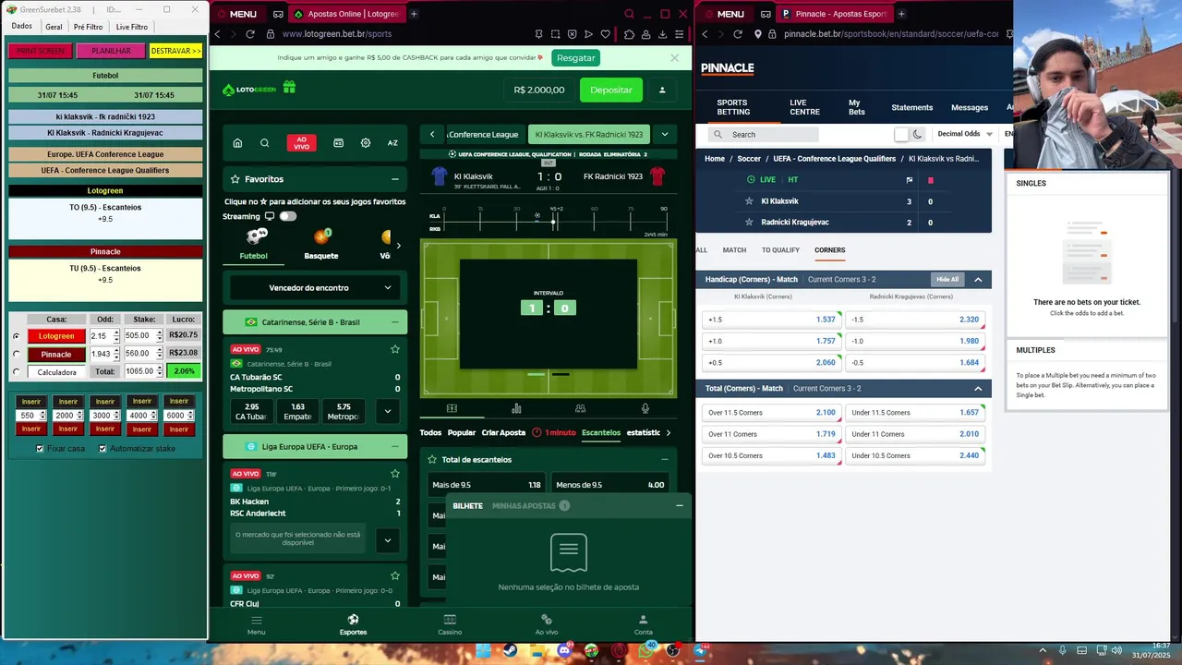Open the Vencedor do encontro dropdown
This screenshot has height=665, width=1182.
(x=315, y=287)
